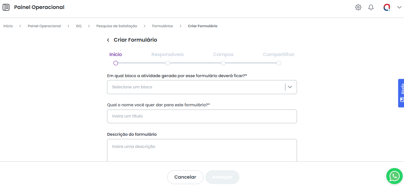Click the 'Insira um título' field
This screenshot has width=404, height=186.
tap(202, 116)
